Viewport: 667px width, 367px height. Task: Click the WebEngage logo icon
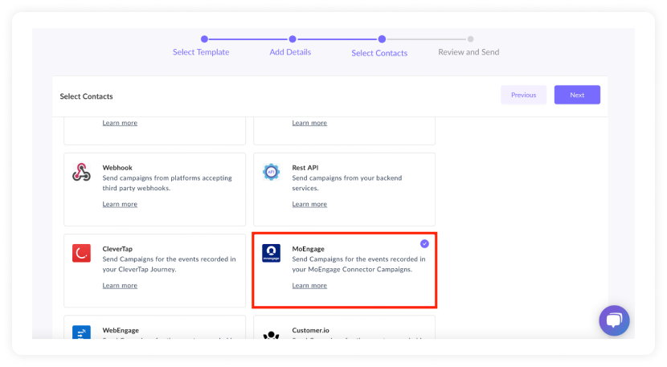[81, 332]
